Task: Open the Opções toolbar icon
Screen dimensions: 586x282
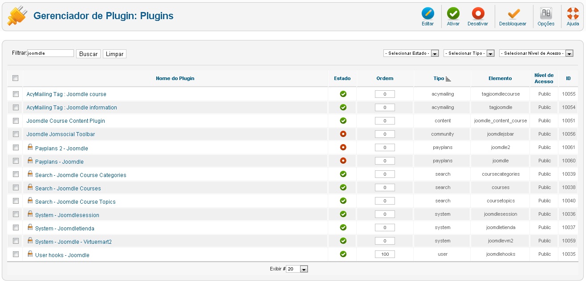Action: (545, 14)
